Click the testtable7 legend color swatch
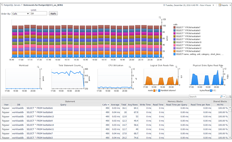The width and height of the screenshot is (232, 142). (174, 28)
